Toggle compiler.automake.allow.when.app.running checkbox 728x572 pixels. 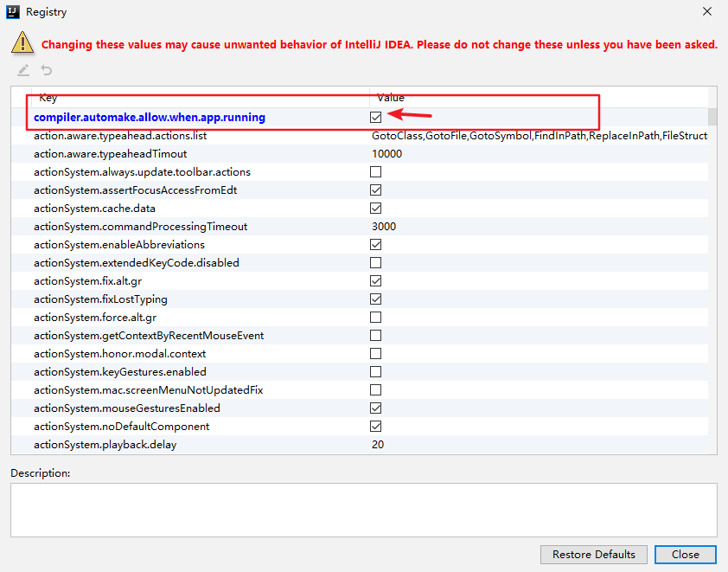click(375, 117)
